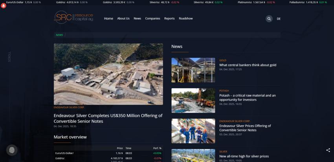
Task: Open thumbnail for the central bankers gold article
Action: pyautogui.click(x=193, y=70)
